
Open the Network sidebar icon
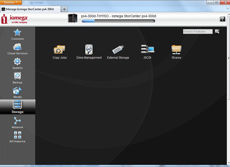tap(17, 121)
